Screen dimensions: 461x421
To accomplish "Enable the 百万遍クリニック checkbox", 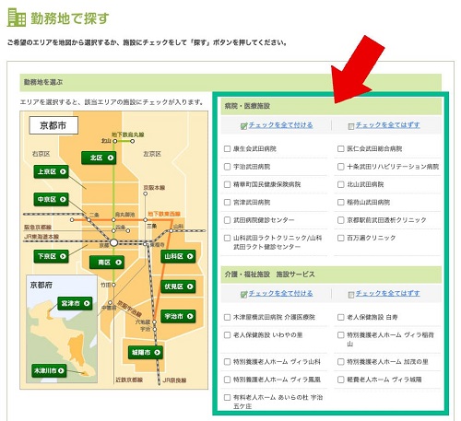I will coord(340,238).
